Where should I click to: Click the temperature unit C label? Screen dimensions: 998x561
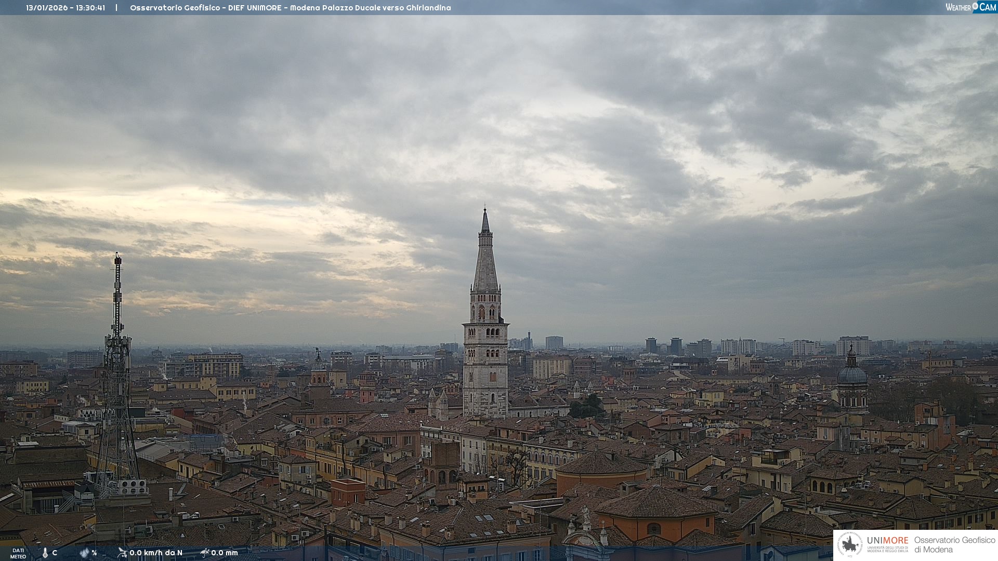click(x=55, y=553)
